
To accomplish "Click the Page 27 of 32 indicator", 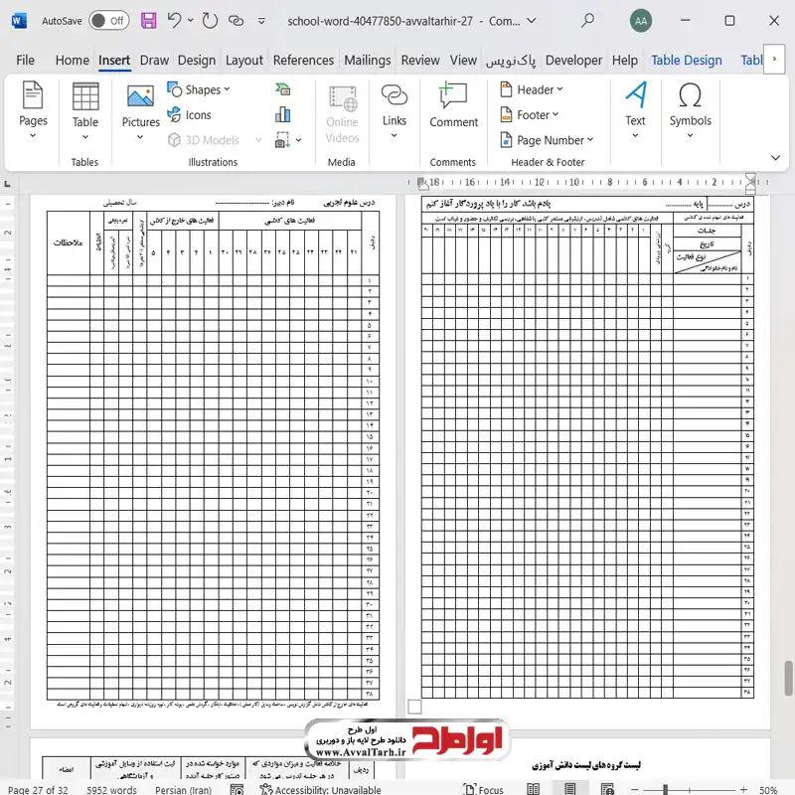I will (38, 789).
